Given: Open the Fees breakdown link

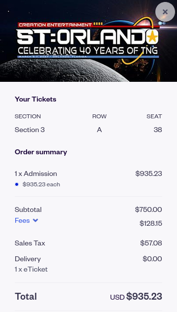Looking at the screenshot, I should [22, 220].
